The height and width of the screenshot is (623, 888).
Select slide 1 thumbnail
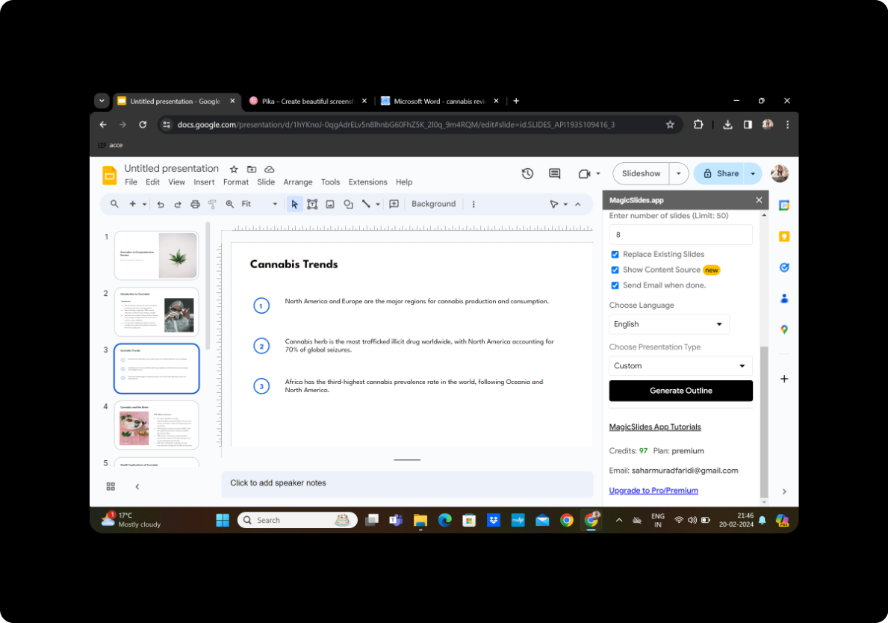coord(156,255)
